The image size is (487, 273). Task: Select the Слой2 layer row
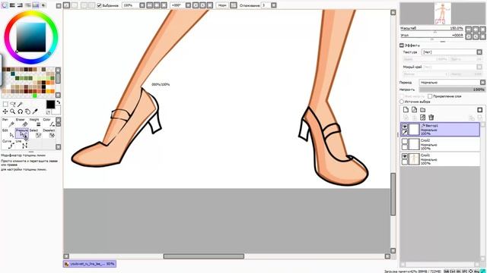440,144
